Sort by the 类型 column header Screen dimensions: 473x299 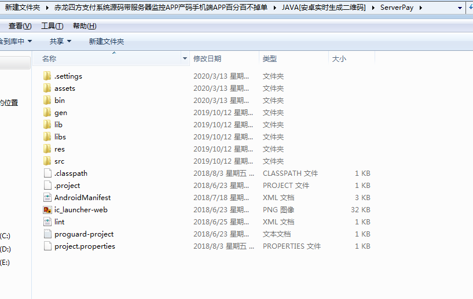270,58
